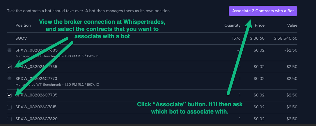The width and height of the screenshot is (316, 126).
Task: Tick the SPXW_082026C7815 contract checkbox
Action: click(9, 107)
